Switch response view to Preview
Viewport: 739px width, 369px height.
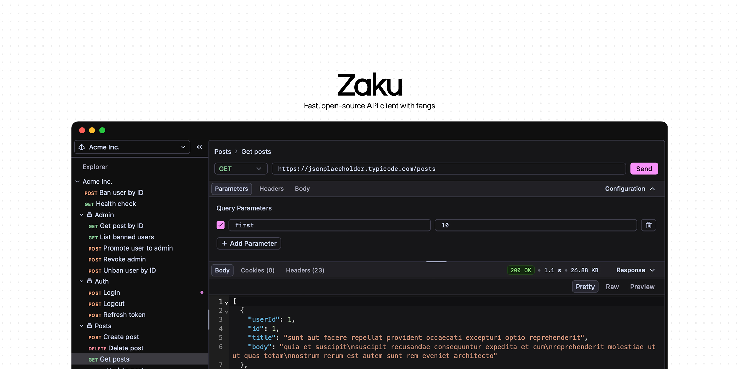642,287
